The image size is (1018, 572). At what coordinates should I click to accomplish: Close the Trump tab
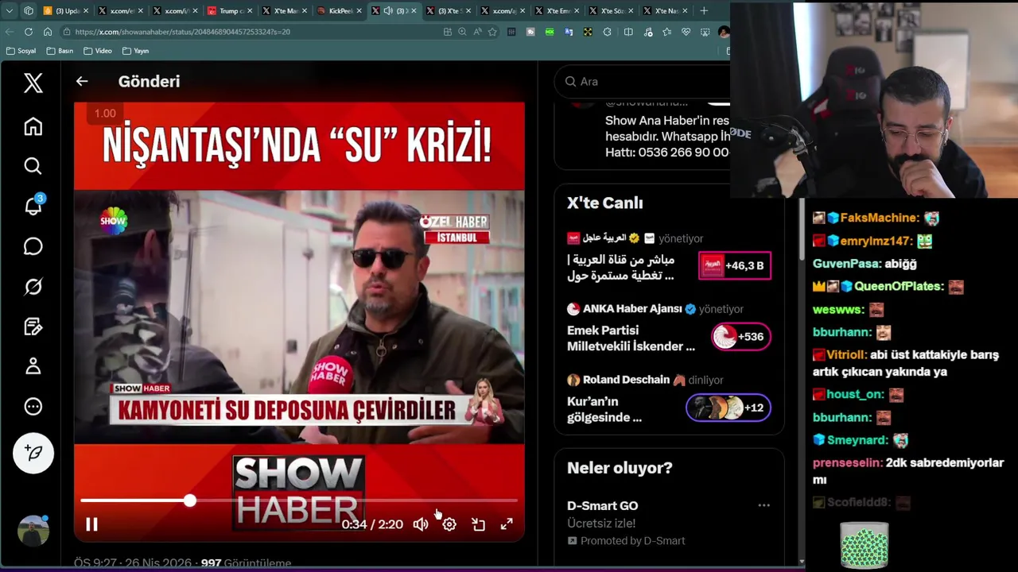tap(250, 10)
